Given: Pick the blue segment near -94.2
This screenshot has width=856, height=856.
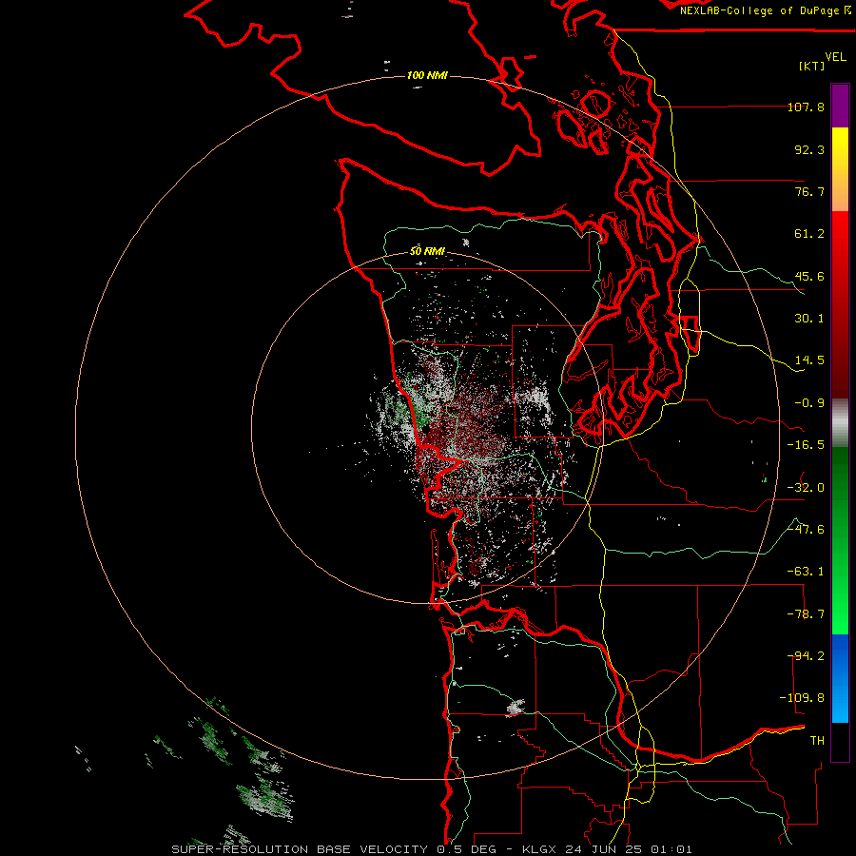Looking at the screenshot, I should pyautogui.click(x=840, y=655).
